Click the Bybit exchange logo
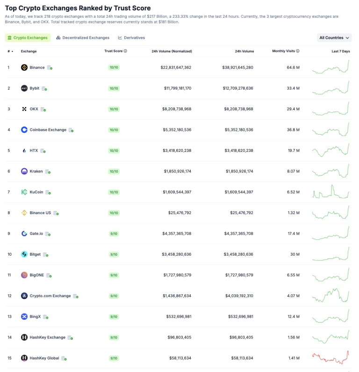The width and height of the screenshot is (359, 372). [x=24, y=88]
